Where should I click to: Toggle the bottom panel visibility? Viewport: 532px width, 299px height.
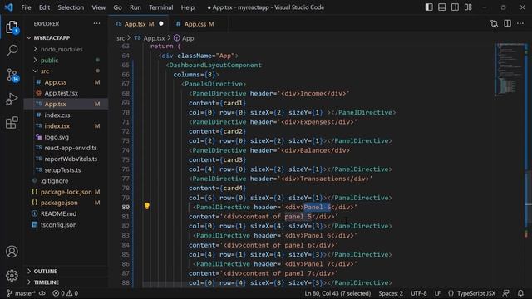441,7
